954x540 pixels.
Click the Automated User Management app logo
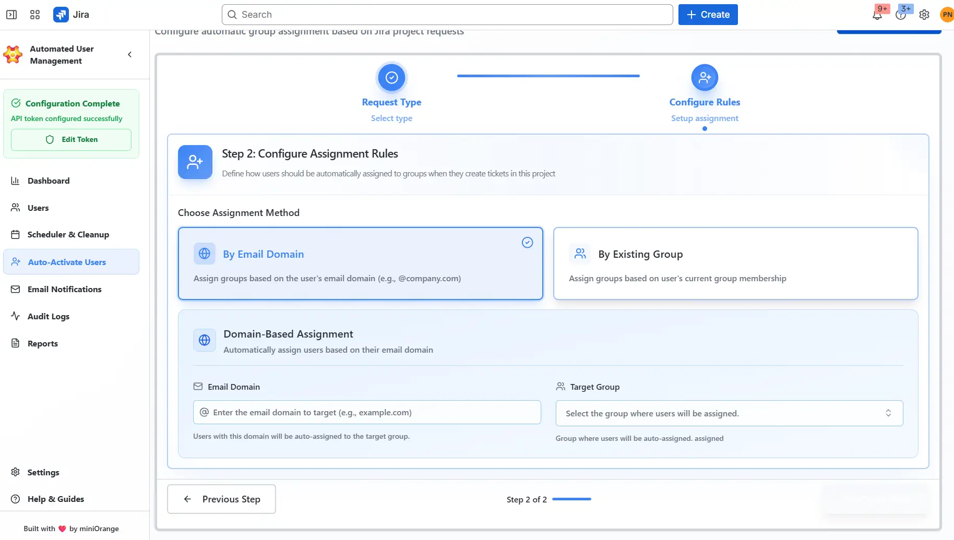click(x=13, y=55)
